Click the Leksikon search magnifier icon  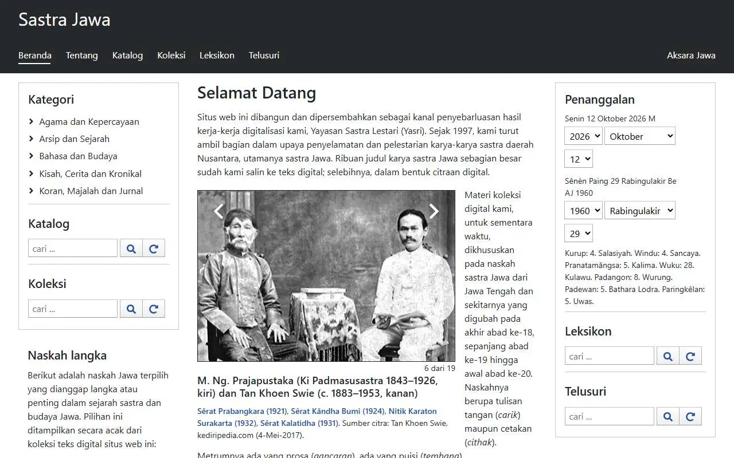(668, 356)
